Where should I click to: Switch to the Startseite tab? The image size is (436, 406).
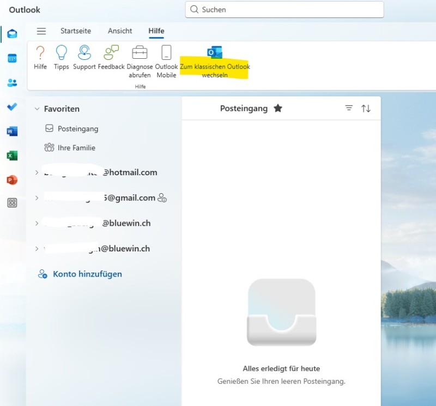click(x=76, y=31)
